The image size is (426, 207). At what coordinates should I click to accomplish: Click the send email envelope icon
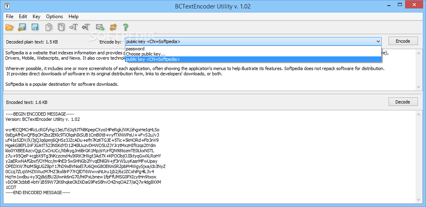[x=100, y=27]
